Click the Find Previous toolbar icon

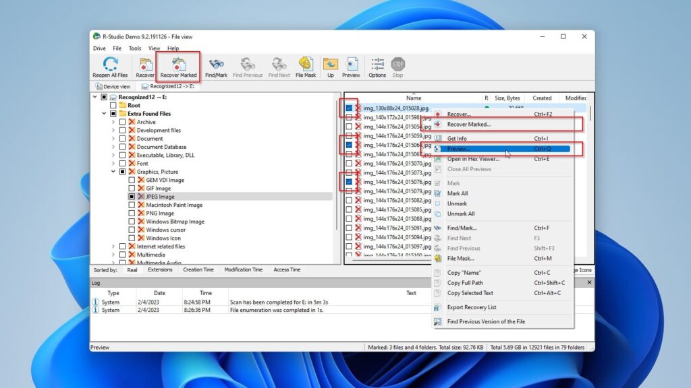coord(247,64)
